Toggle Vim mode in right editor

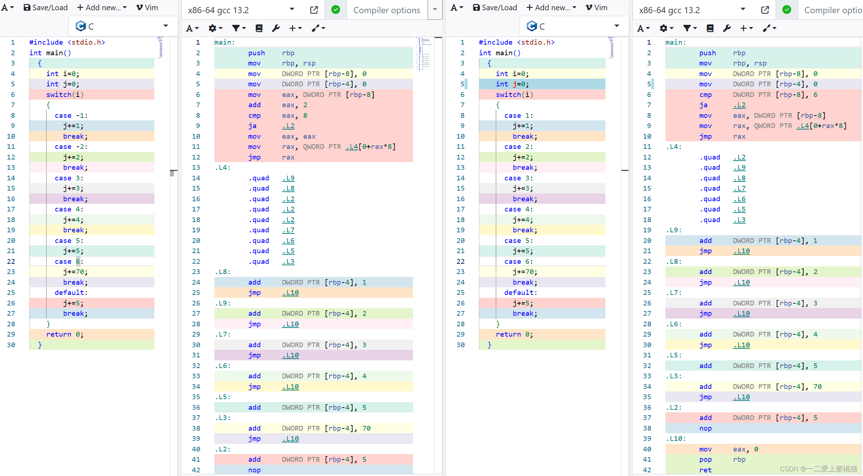tap(596, 7)
